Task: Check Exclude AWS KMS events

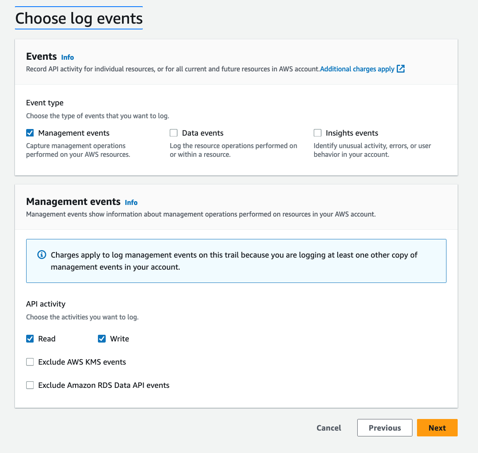Action: tap(29, 362)
